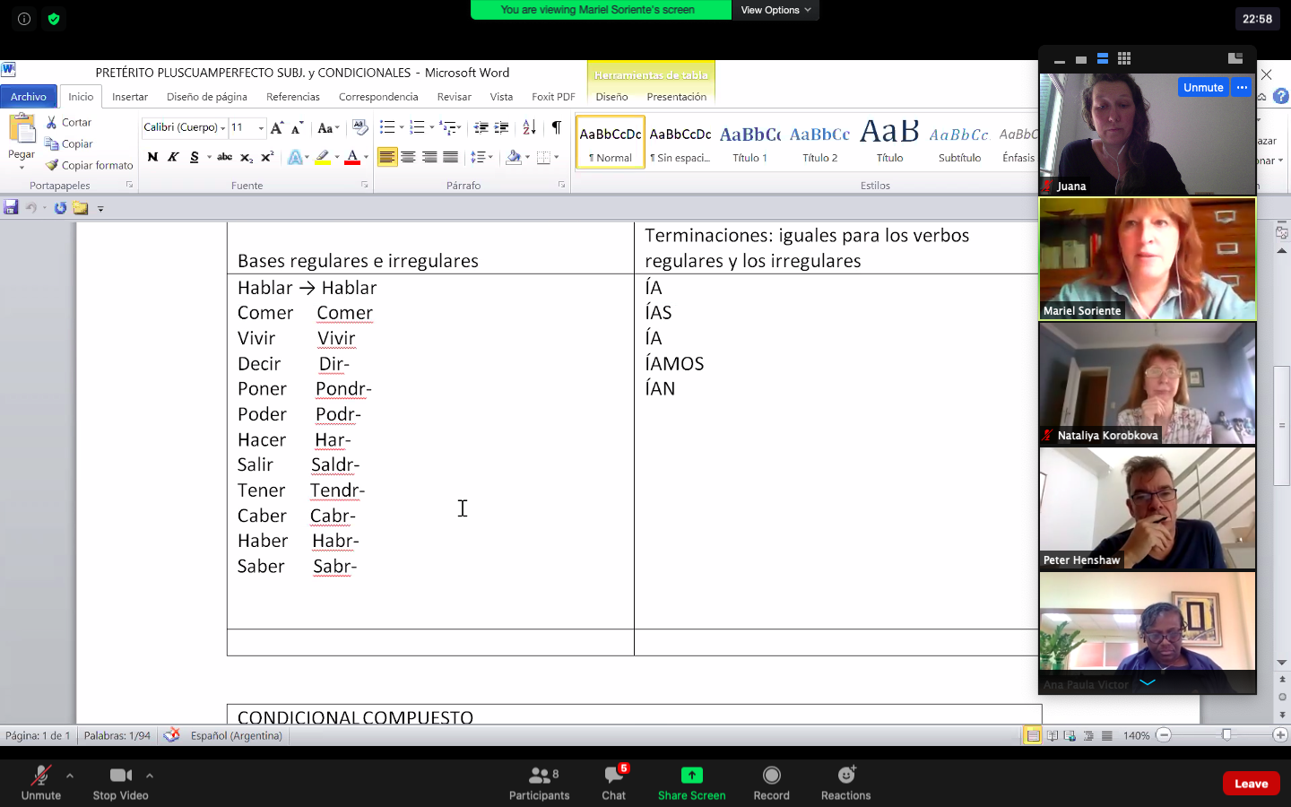Click the Word save icon
This screenshot has width=1291, height=807.
click(11, 208)
